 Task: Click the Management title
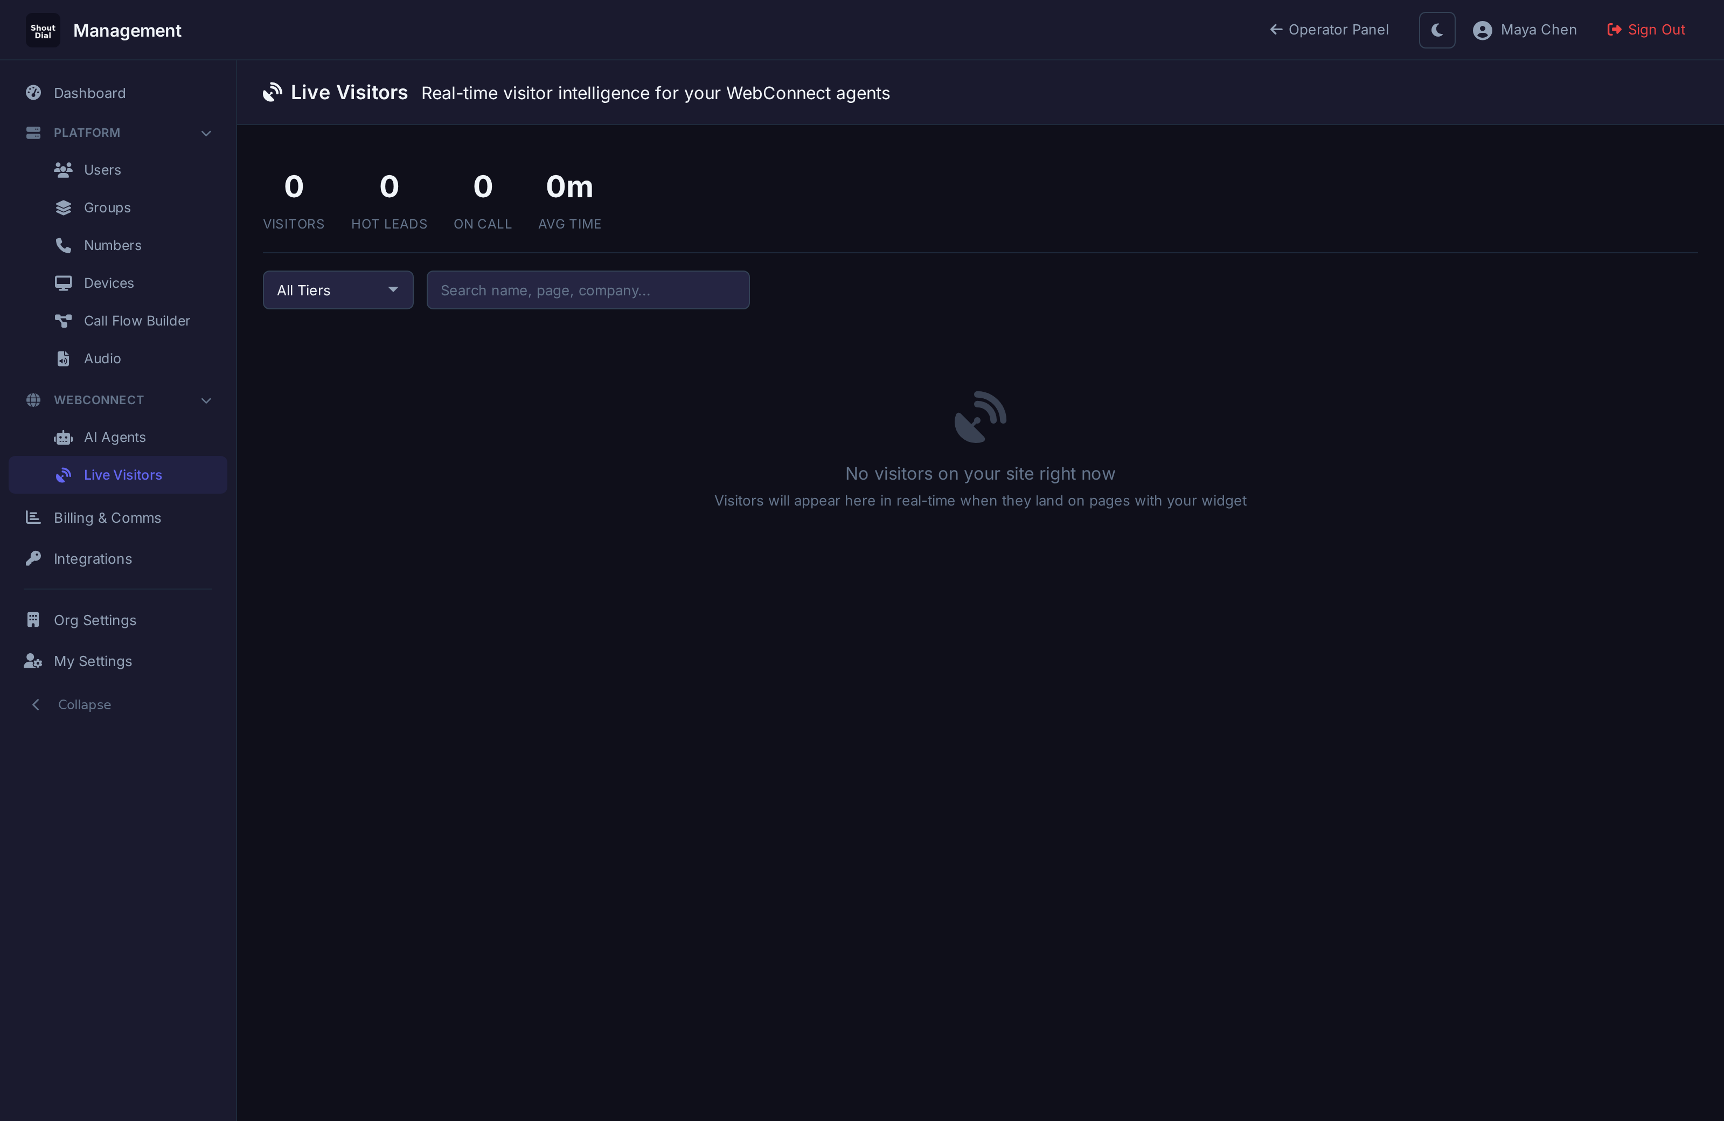tap(128, 30)
